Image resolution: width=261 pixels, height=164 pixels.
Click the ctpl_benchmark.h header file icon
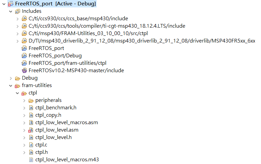(x=31, y=108)
